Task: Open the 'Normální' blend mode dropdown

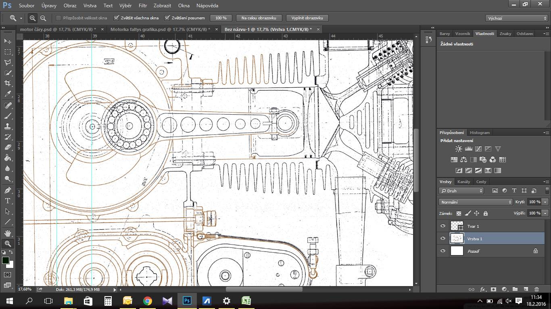Action: pyautogui.click(x=476, y=202)
